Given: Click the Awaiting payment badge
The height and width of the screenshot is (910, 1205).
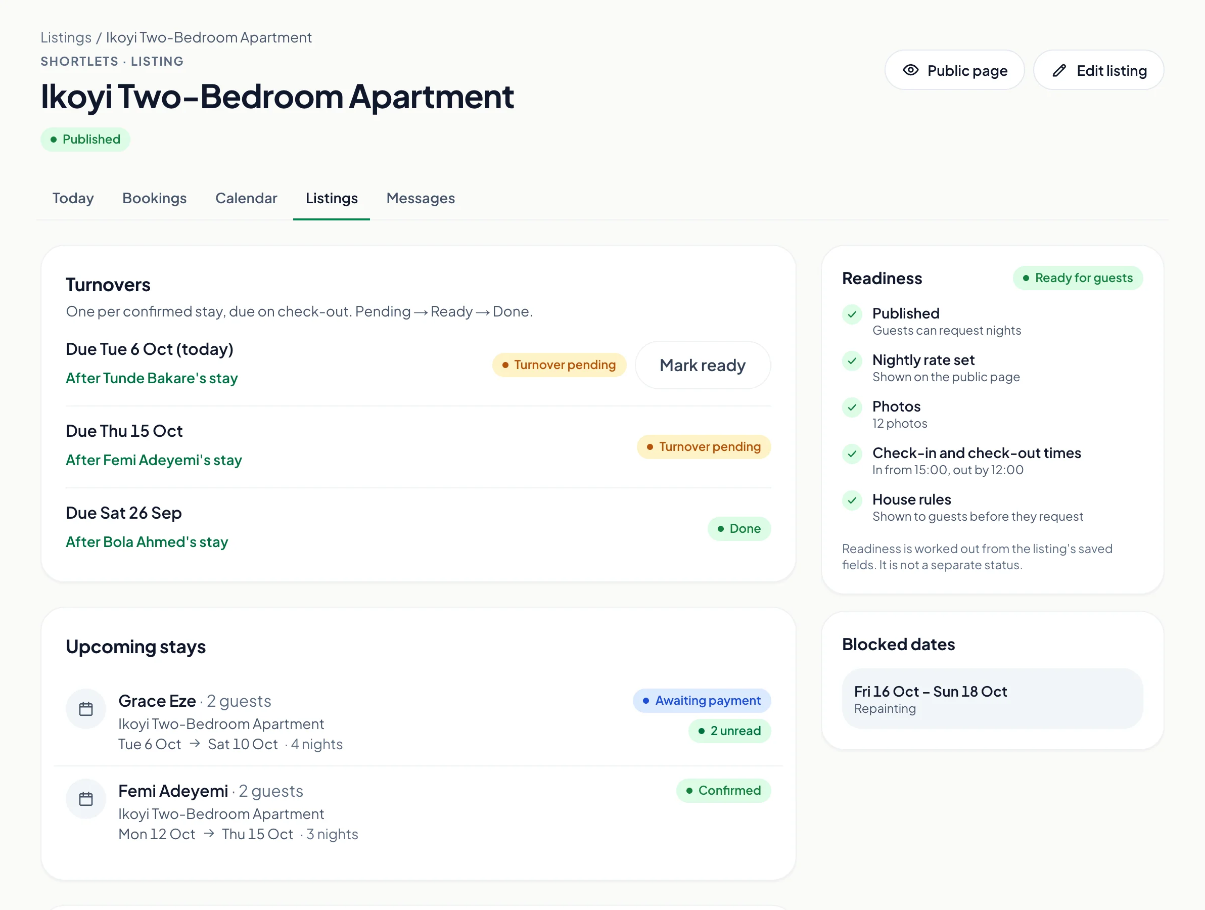Looking at the screenshot, I should [x=702, y=701].
